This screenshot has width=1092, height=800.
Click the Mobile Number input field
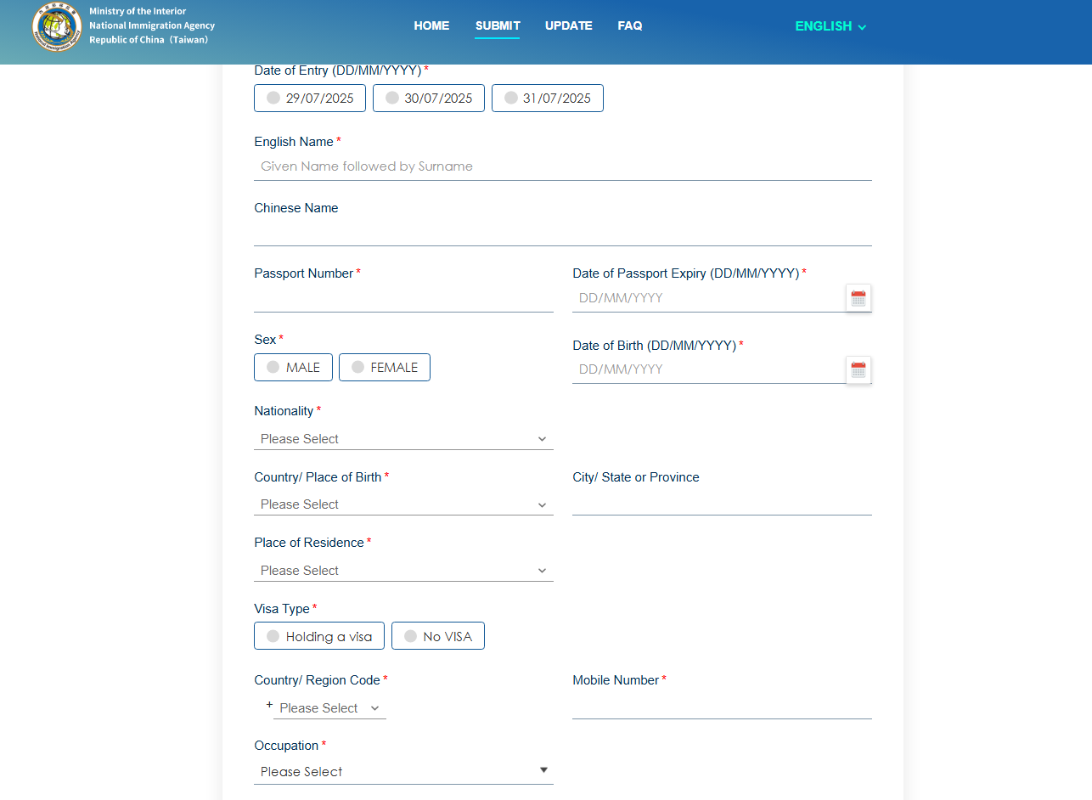[722, 707]
